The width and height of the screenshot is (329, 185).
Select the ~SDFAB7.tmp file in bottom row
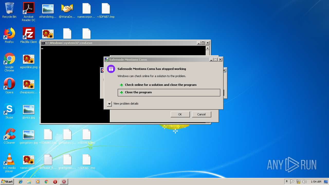tap(86, 162)
